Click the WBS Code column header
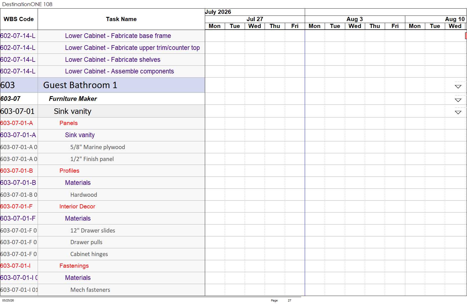Screen dimensions: 467x304 [19, 19]
